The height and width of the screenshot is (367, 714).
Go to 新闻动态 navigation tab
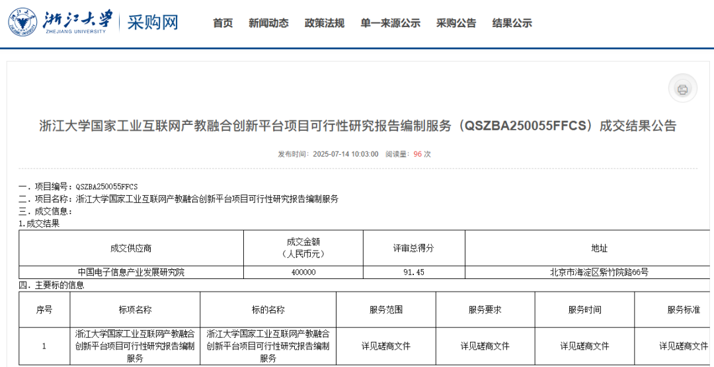pyautogui.click(x=268, y=23)
